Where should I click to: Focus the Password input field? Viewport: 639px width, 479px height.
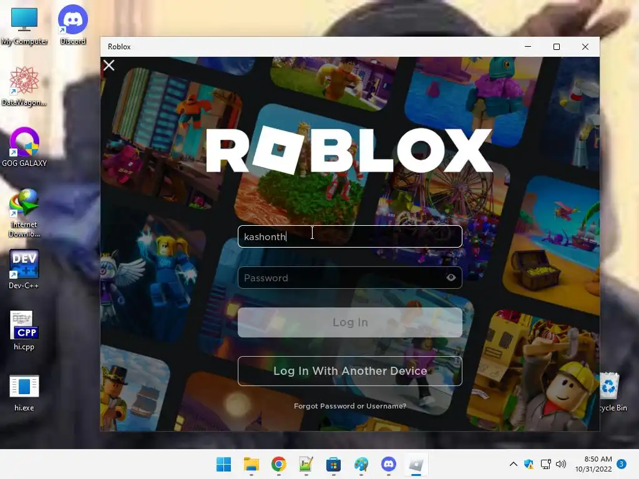click(349, 278)
